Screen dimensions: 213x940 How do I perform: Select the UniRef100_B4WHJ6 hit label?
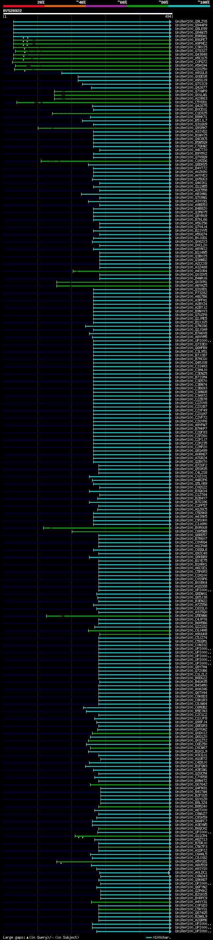click(x=191, y=278)
